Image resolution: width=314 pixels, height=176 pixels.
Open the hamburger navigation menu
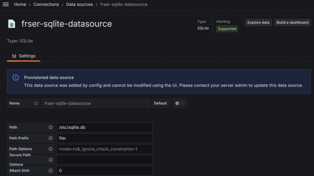(x=6, y=4)
